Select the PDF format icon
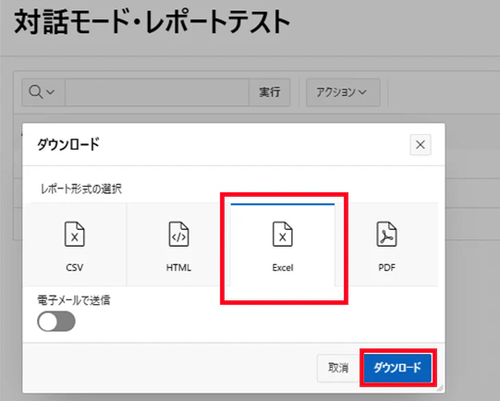Screen dimensions: 500x401 pyautogui.click(x=387, y=234)
